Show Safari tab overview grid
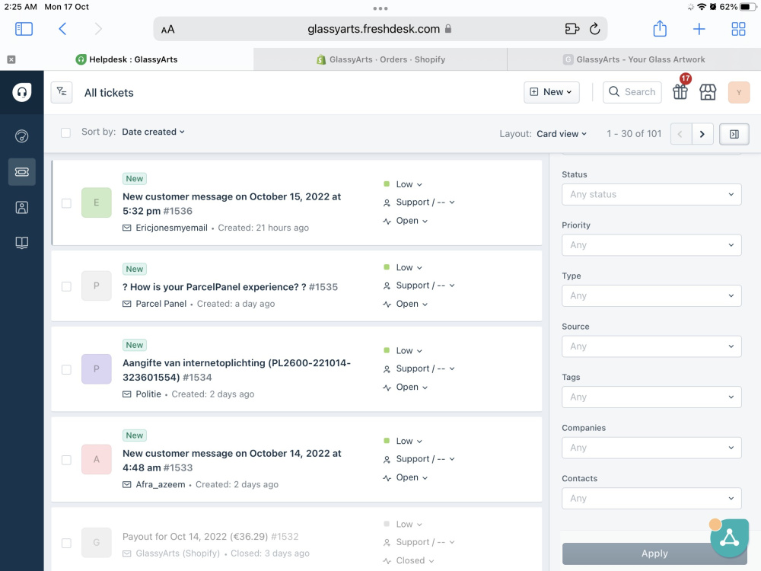Viewport: 761px width, 571px height. pos(738,29)
